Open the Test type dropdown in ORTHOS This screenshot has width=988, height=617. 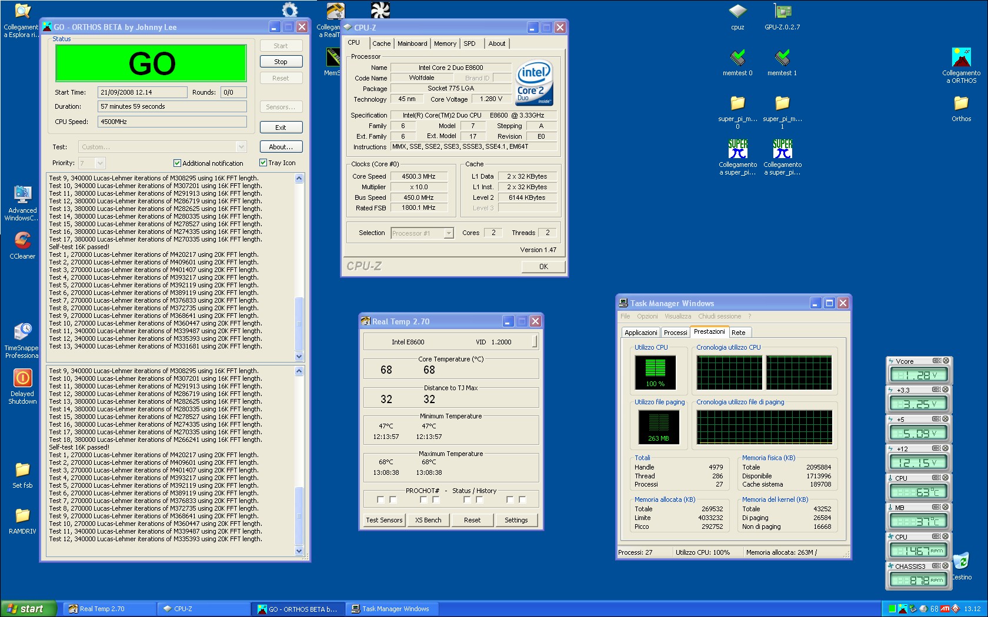click(241, 147)
